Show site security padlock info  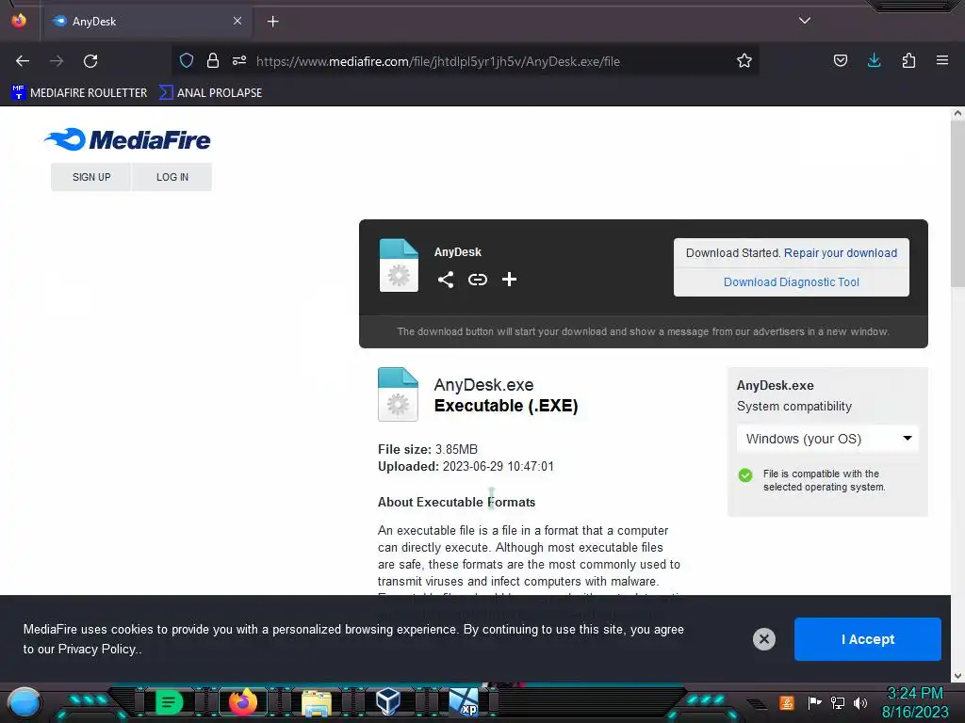pos(213,60)
